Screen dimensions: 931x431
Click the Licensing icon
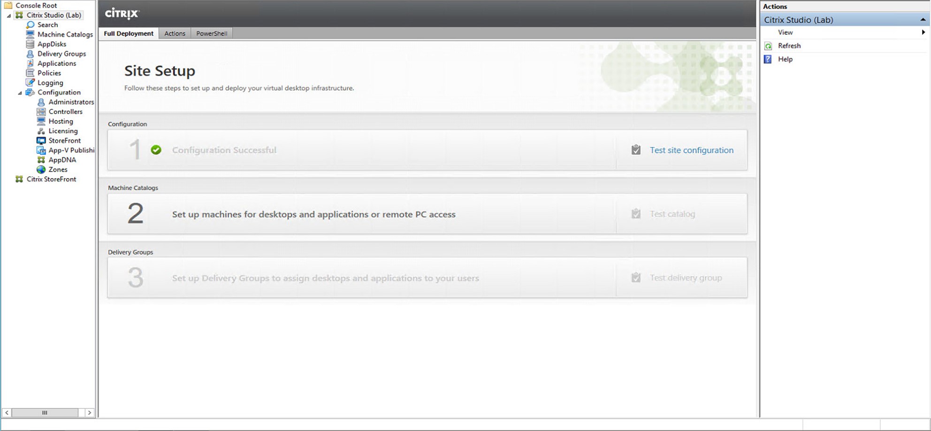tap(41, 131)
